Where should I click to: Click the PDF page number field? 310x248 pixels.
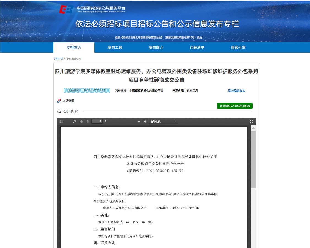(97, 121)
